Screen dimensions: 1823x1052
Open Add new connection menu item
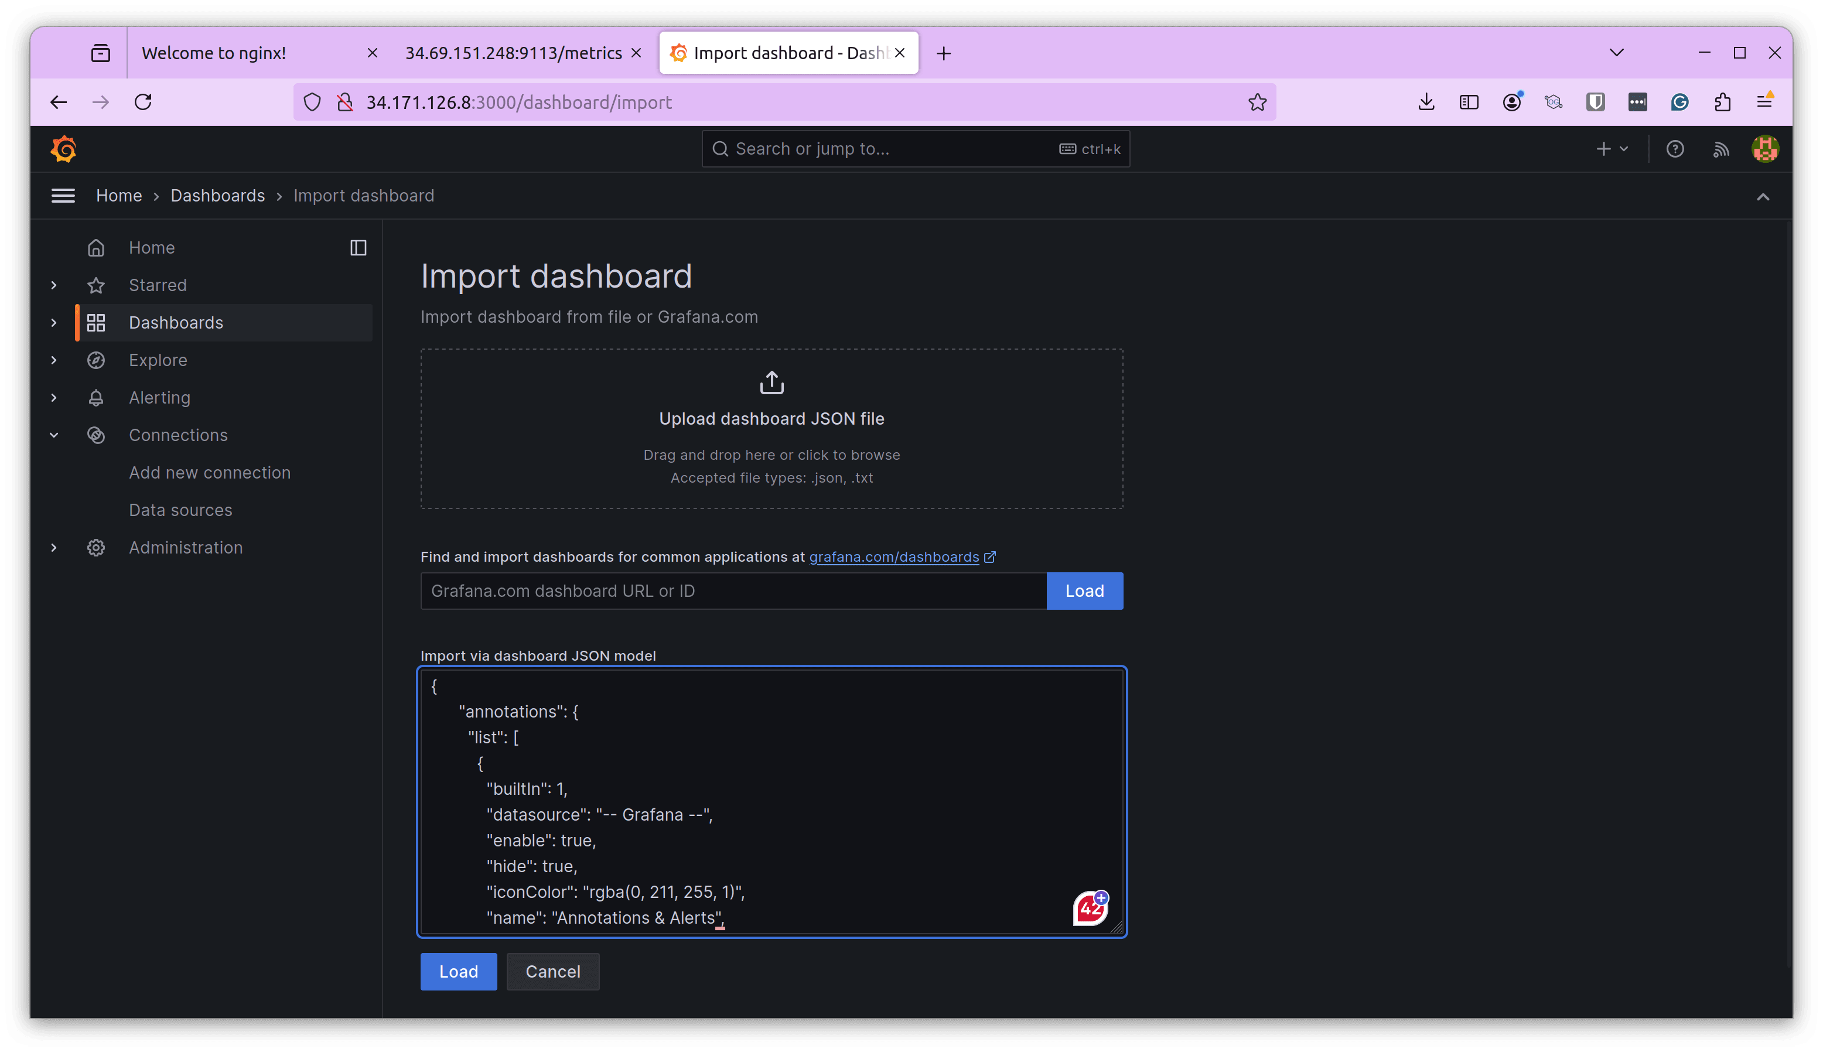coord(210,473)
